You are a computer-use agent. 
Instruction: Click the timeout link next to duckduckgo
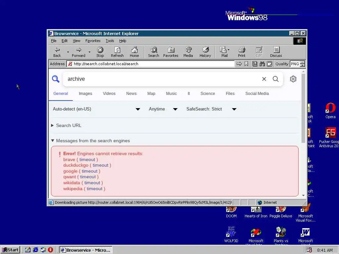tap(101, 165)
